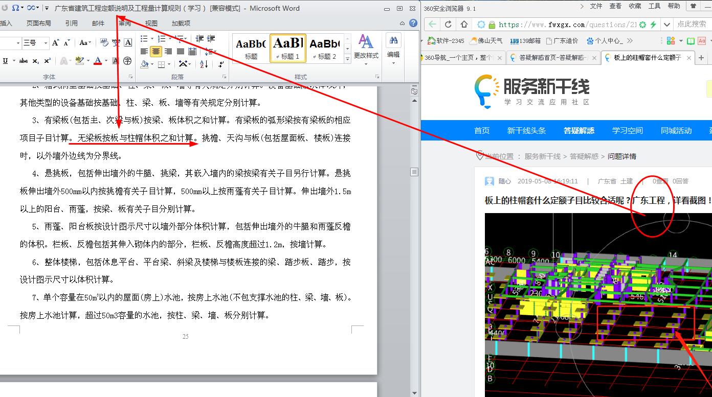Viewport: 712px width, 397px height.
Task: Open the 视图 ribbon tab
Action: [151, 23]
